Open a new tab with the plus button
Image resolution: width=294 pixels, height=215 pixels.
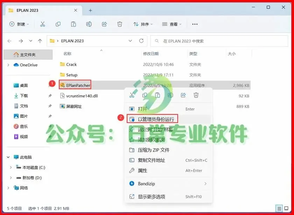tap(90, 10)
